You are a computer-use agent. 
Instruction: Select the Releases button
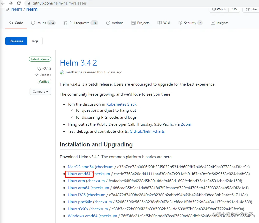(x=16, y=41)
